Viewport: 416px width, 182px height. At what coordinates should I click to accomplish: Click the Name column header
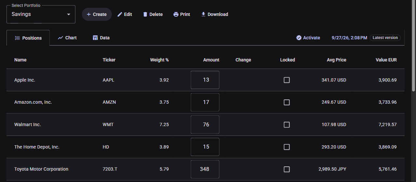20,60
